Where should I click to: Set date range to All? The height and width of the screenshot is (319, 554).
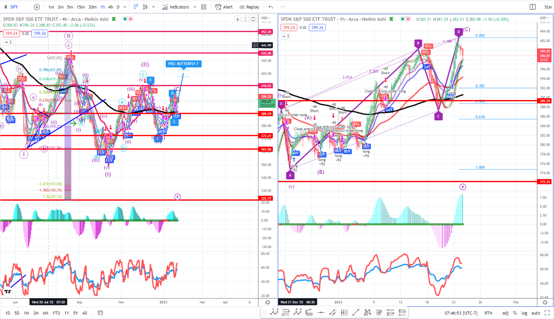(85, 313)
